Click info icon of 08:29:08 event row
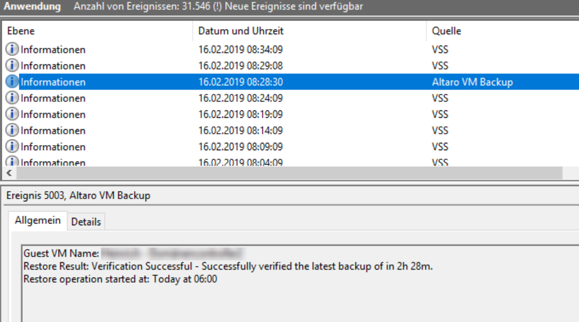 pyautogui.click(x=12, y=66)
